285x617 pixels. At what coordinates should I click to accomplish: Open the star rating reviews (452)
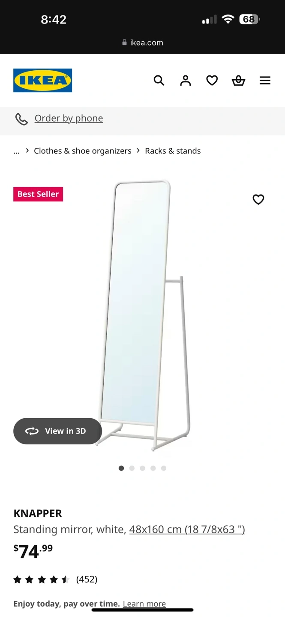pos(55,580)
